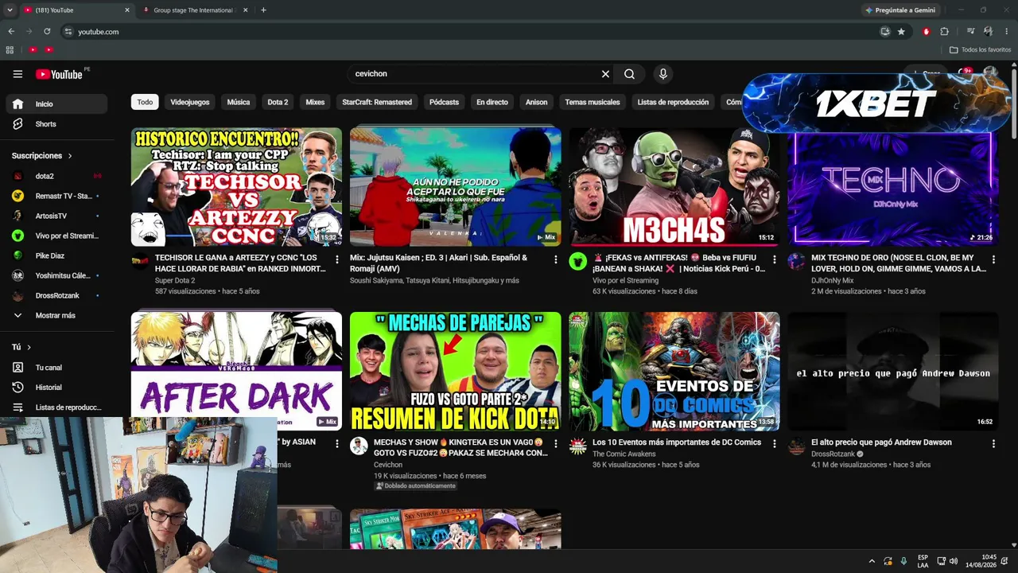Select the En directo filter chip
Screen dimensions: 1018x573
492,102
